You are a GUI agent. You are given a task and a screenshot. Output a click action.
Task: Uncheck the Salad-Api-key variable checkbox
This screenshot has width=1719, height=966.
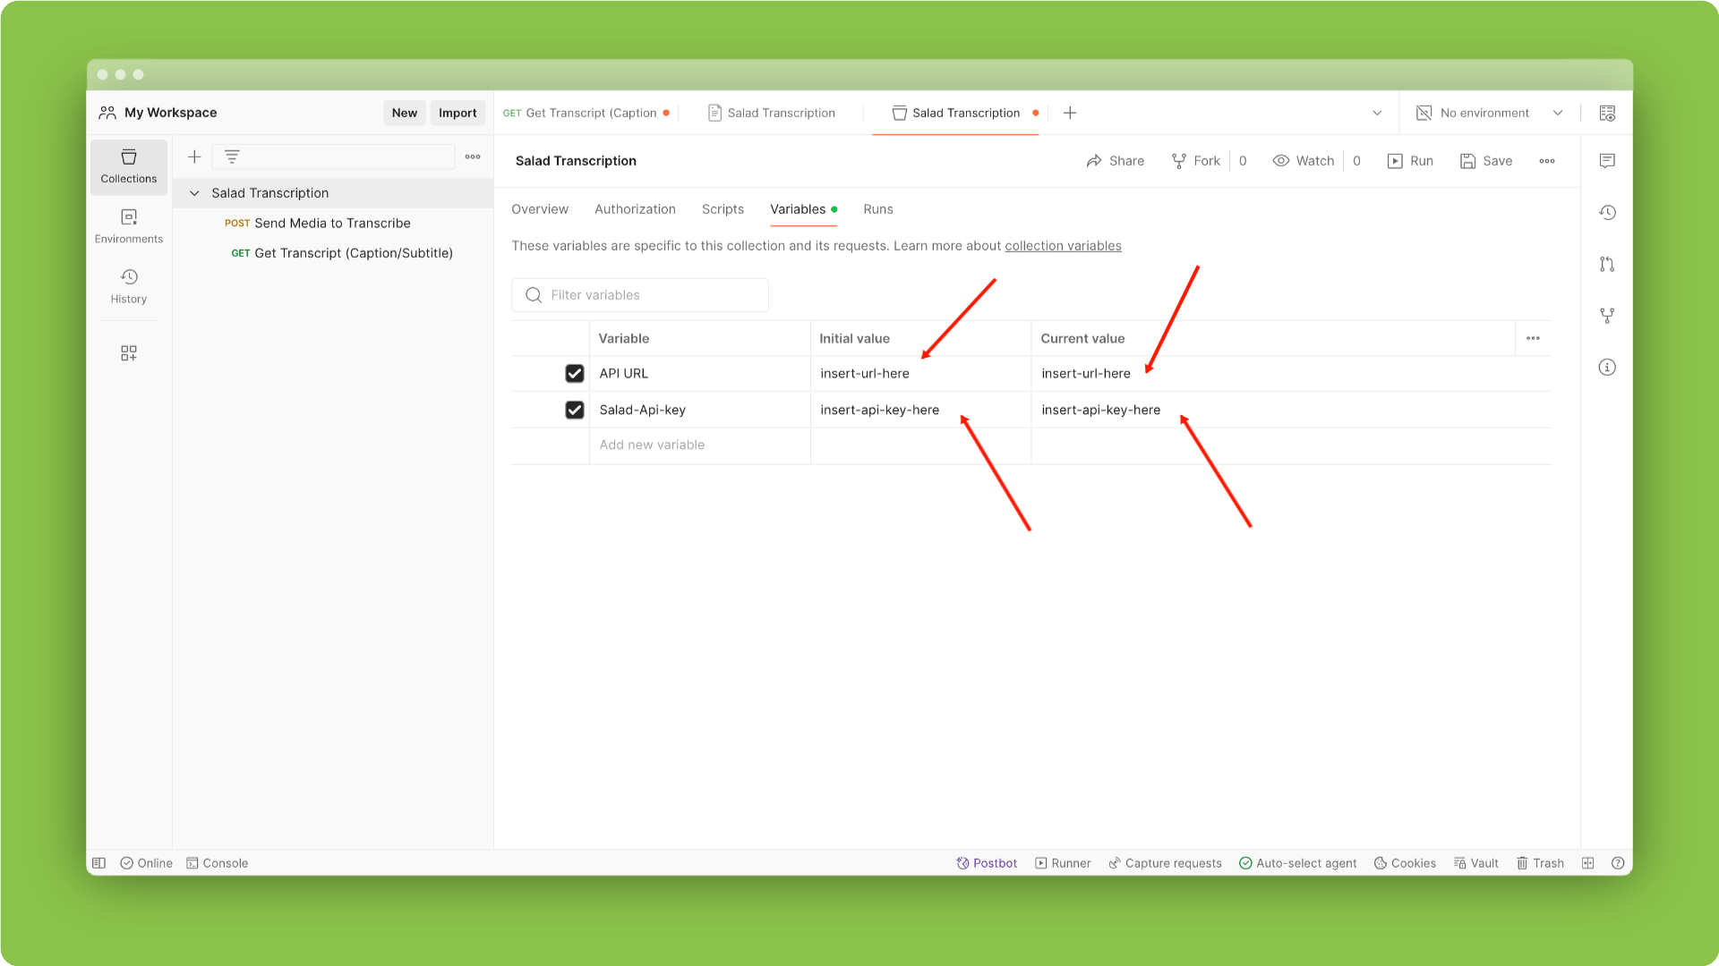575,410
